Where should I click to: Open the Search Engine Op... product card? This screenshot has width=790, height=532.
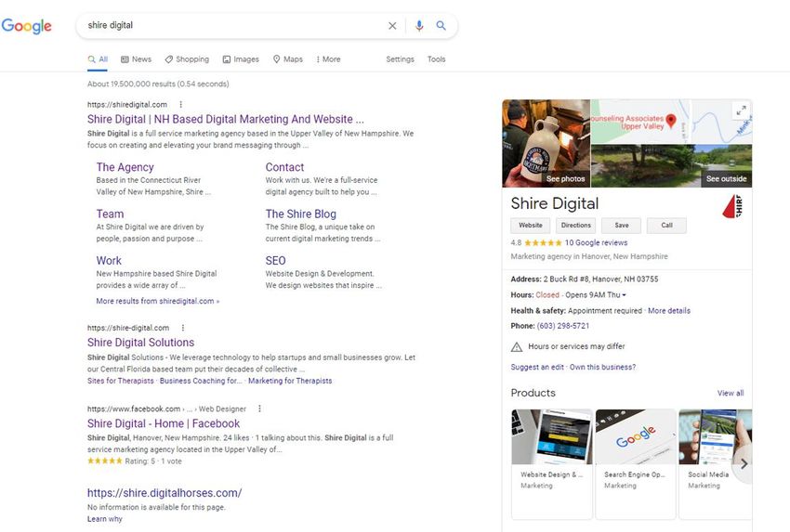pos(636,463)
